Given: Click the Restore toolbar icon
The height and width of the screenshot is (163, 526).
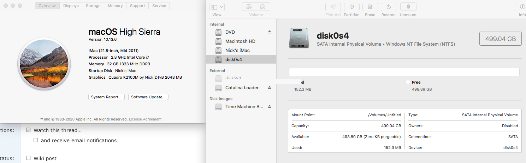Looking at the screenshot, I should tap(389, 7).
